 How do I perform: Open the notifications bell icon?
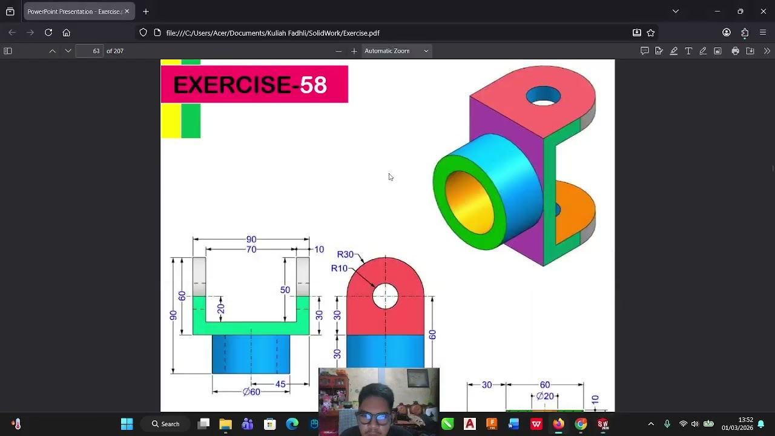click(761, 424)
